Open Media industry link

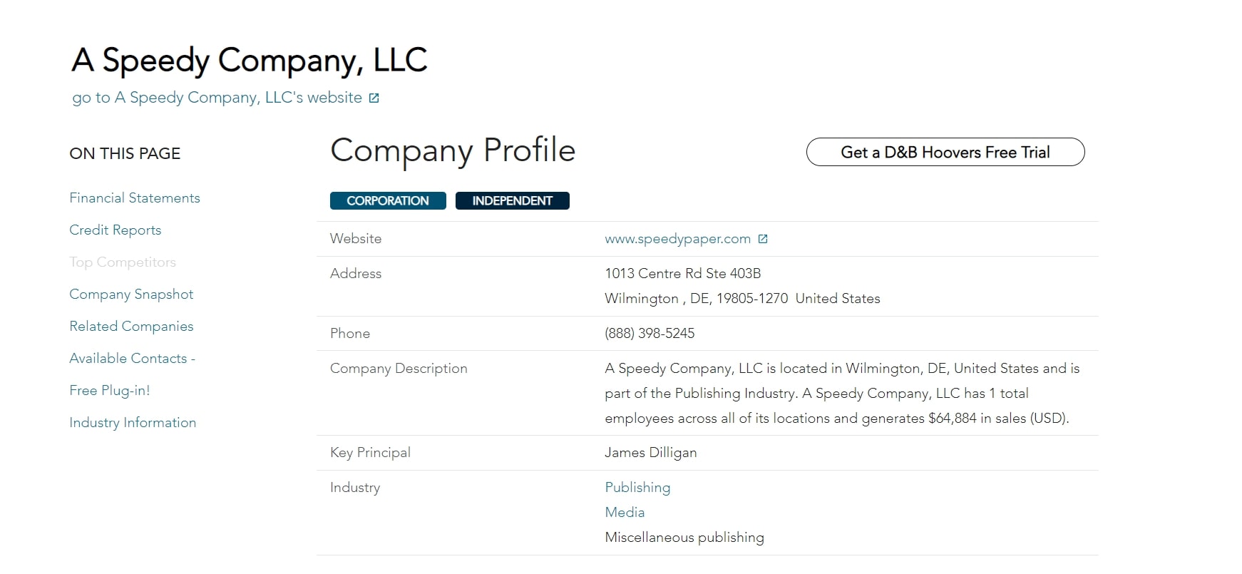[x=625, y=513]
